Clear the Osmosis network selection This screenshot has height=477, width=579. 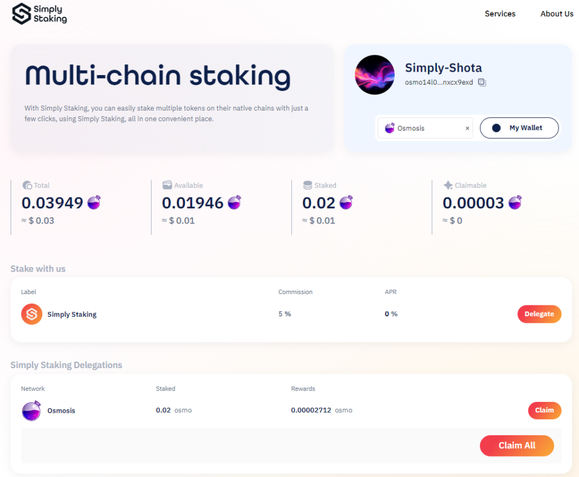tap(467, 128)
